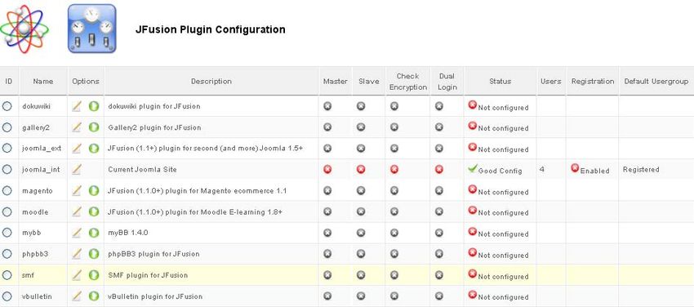Viewport: 694px width, 307px height.
Task: Toggle the Slave setting for phpbb3
Action: (x=361, y=254)
